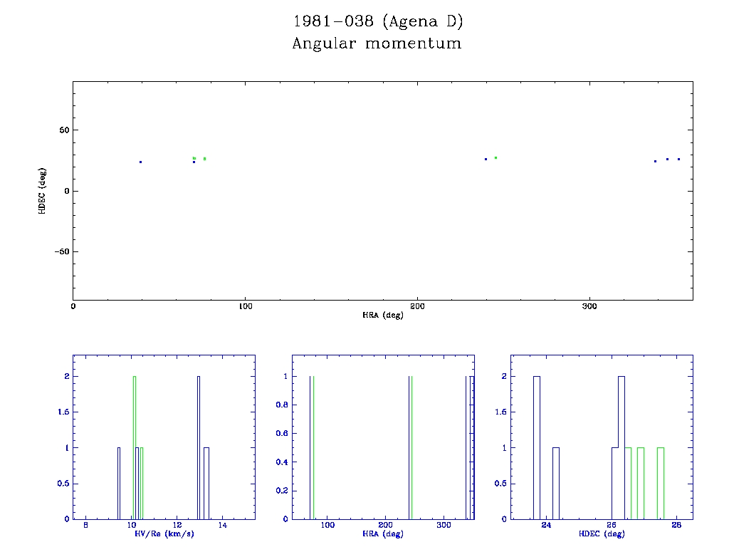This screenshot has height=547, width=729.
Task: Click the green line near HRA 245 in the middle histogram
Action: point(412,447)
